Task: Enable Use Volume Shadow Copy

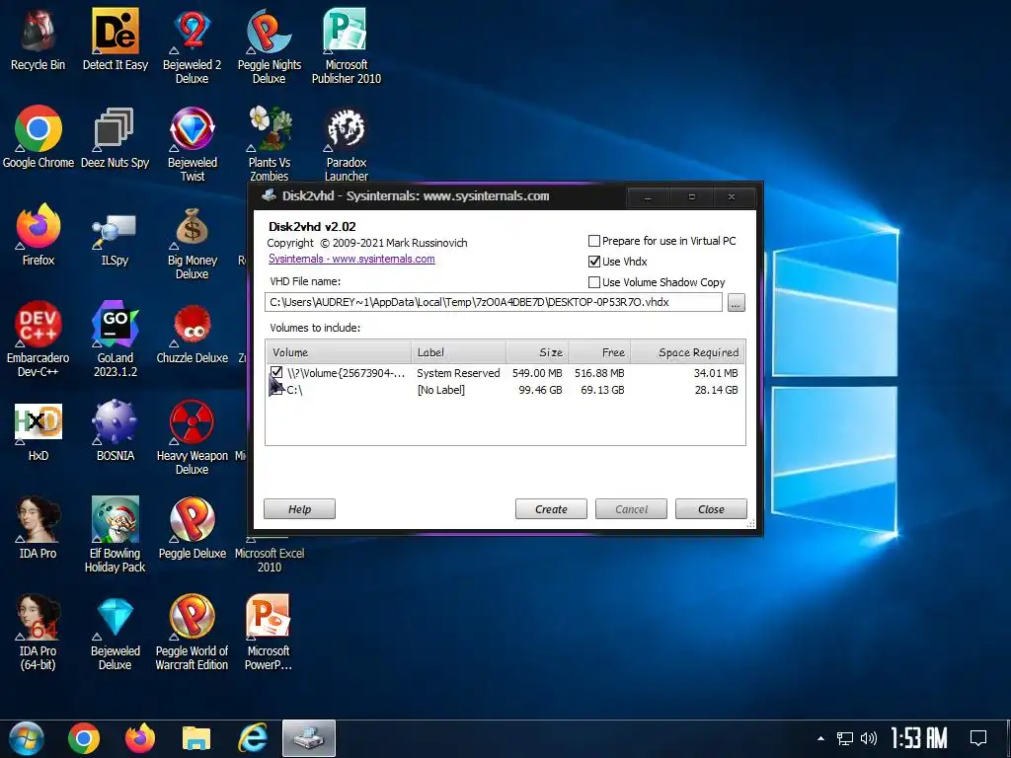Action: point(594,282)
